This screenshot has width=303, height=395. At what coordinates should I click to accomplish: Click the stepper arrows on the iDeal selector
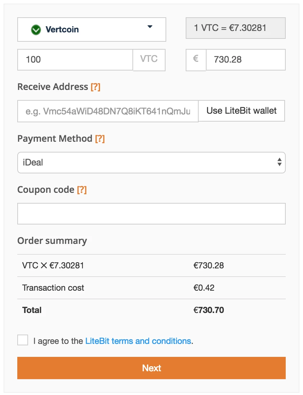280,163
